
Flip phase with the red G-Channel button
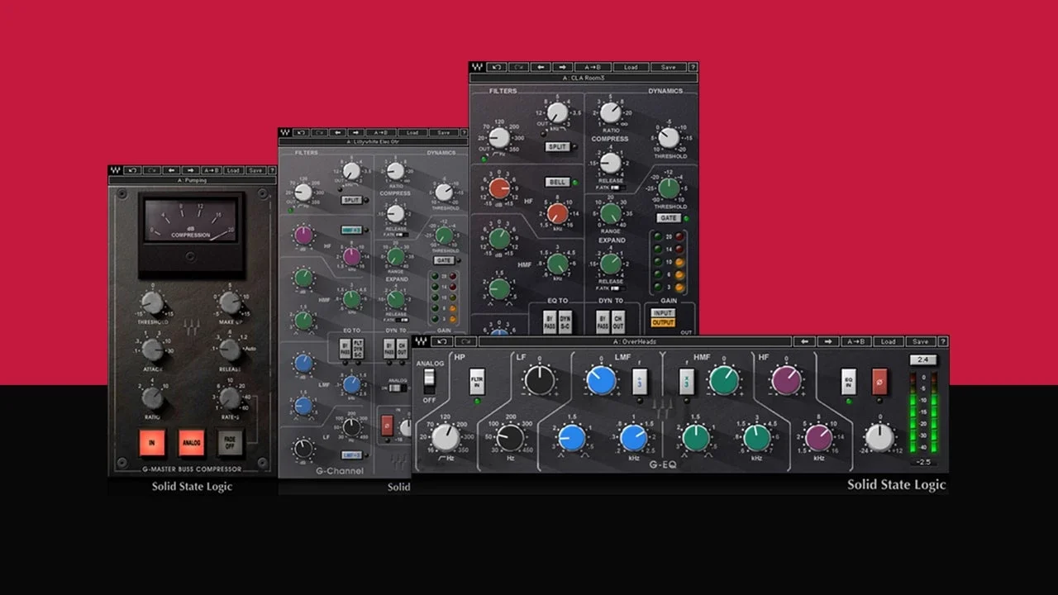[386, 426]
